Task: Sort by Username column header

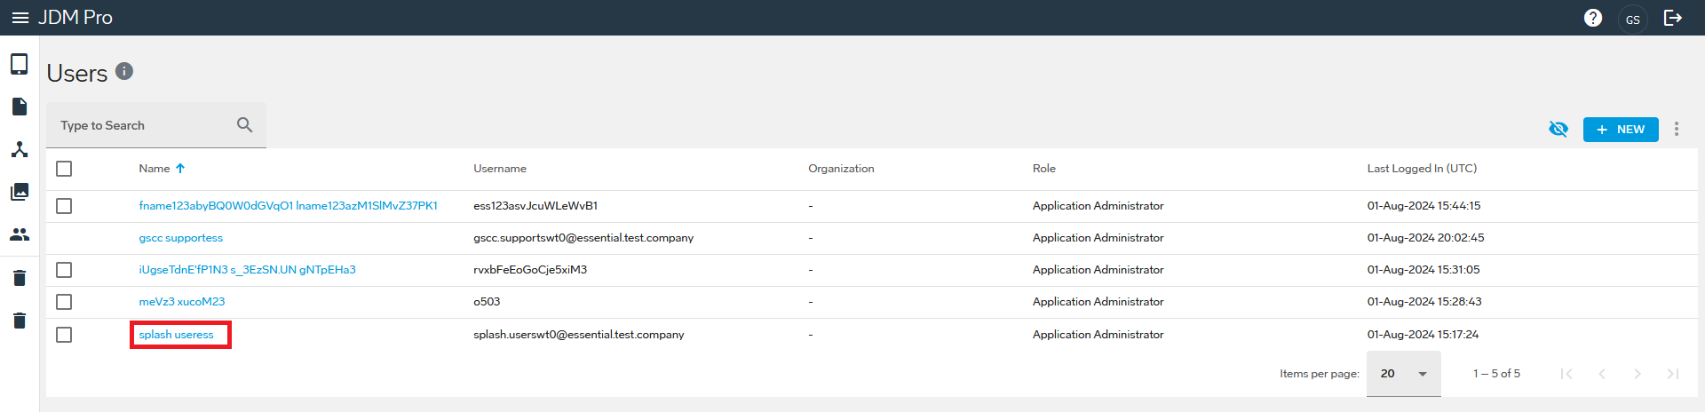Action: [x=500, y=169]
